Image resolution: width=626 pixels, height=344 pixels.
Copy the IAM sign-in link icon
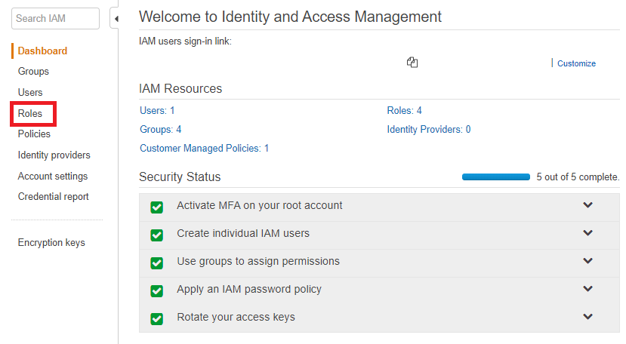tap(412, 63)
